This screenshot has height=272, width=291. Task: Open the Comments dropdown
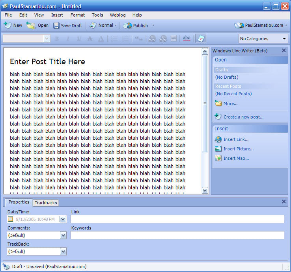click(x=63, y=235)
